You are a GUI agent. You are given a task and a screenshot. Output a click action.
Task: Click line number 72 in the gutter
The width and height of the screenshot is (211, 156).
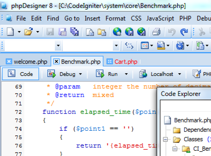[18, 112]
